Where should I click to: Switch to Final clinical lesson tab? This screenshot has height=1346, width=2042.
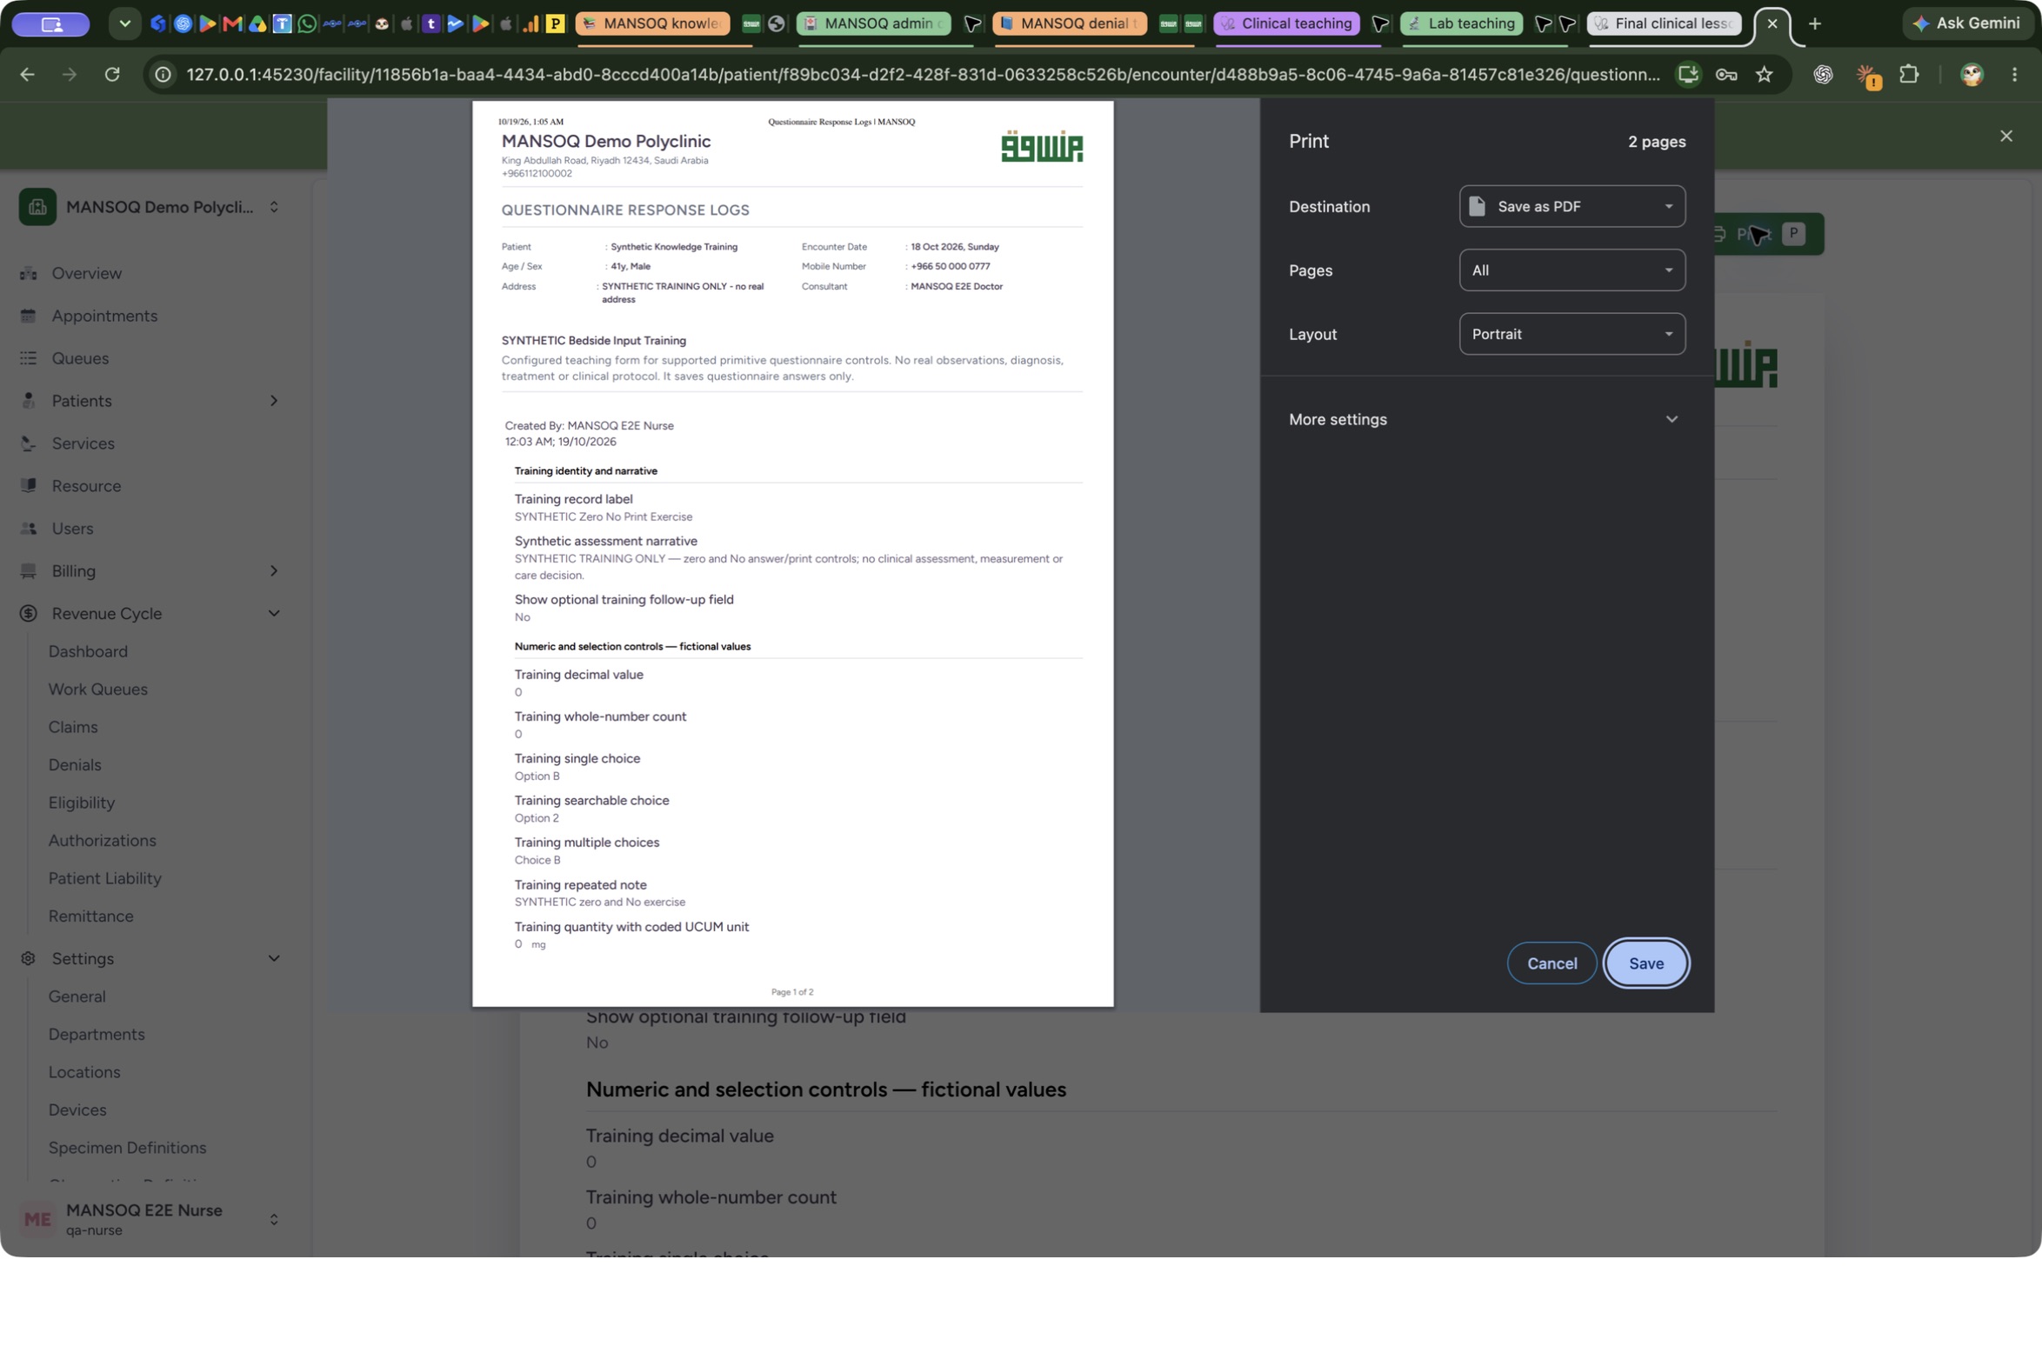pos(1663,23)
